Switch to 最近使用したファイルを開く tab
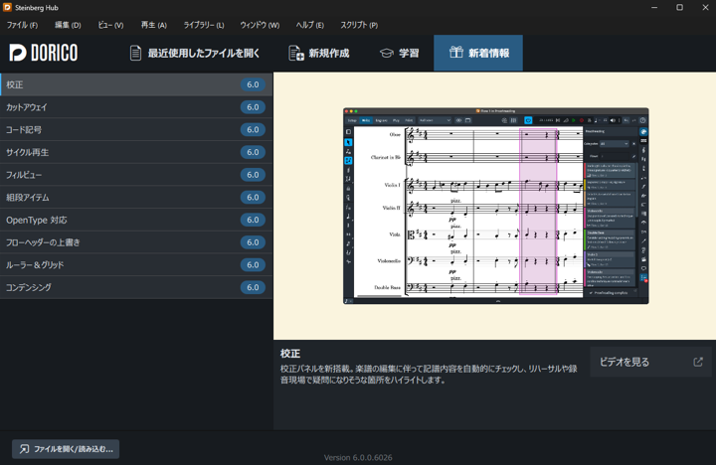The height and width of the screenshot is (465, 716). 195,53
